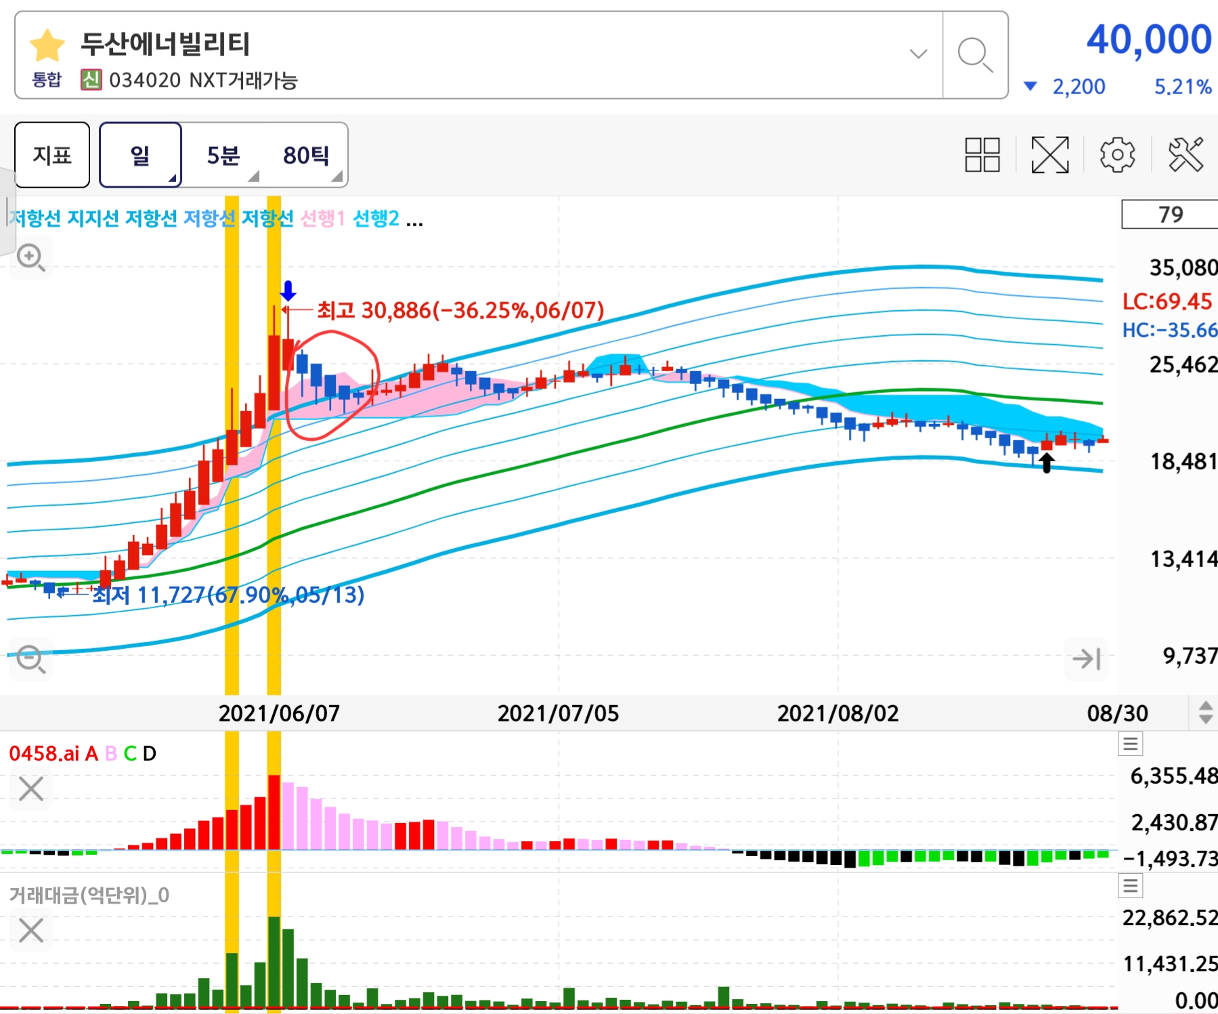Click the 034020 NXT거래가능 stock code text
Image resolution: width=1218 pixels, height=1014 pixels.
pyautogui.click(x=203, y=81)
